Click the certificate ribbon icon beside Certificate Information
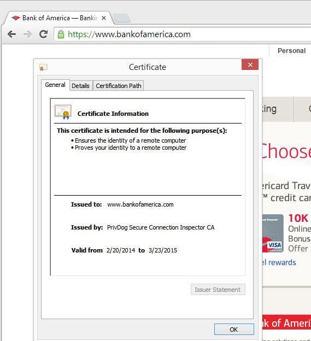The height and width of the screenshot is (341, 311). tap(63, 112)
